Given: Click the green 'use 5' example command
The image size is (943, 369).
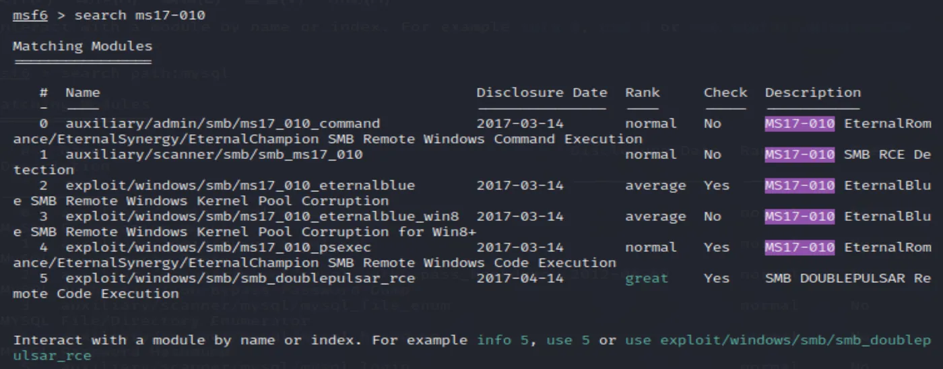Looking at the screenshot, I should click(568, 341).
